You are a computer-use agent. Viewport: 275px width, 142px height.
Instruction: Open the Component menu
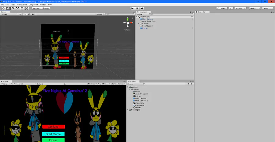[x=33, y=5]
